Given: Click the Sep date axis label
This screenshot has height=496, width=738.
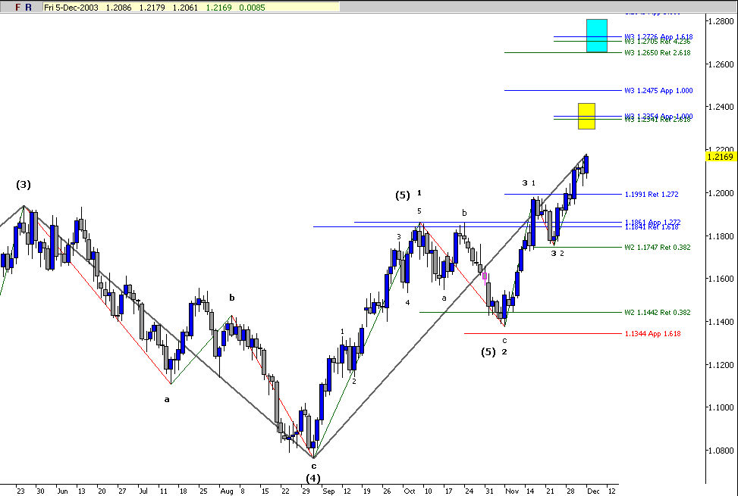Looking at the screenshot, I should point(328,491).
